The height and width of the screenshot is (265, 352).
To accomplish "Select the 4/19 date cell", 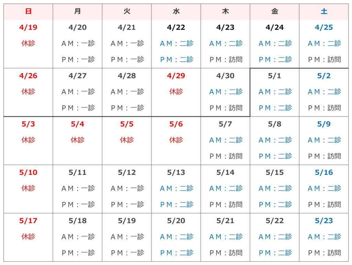I will click(28, 27).
